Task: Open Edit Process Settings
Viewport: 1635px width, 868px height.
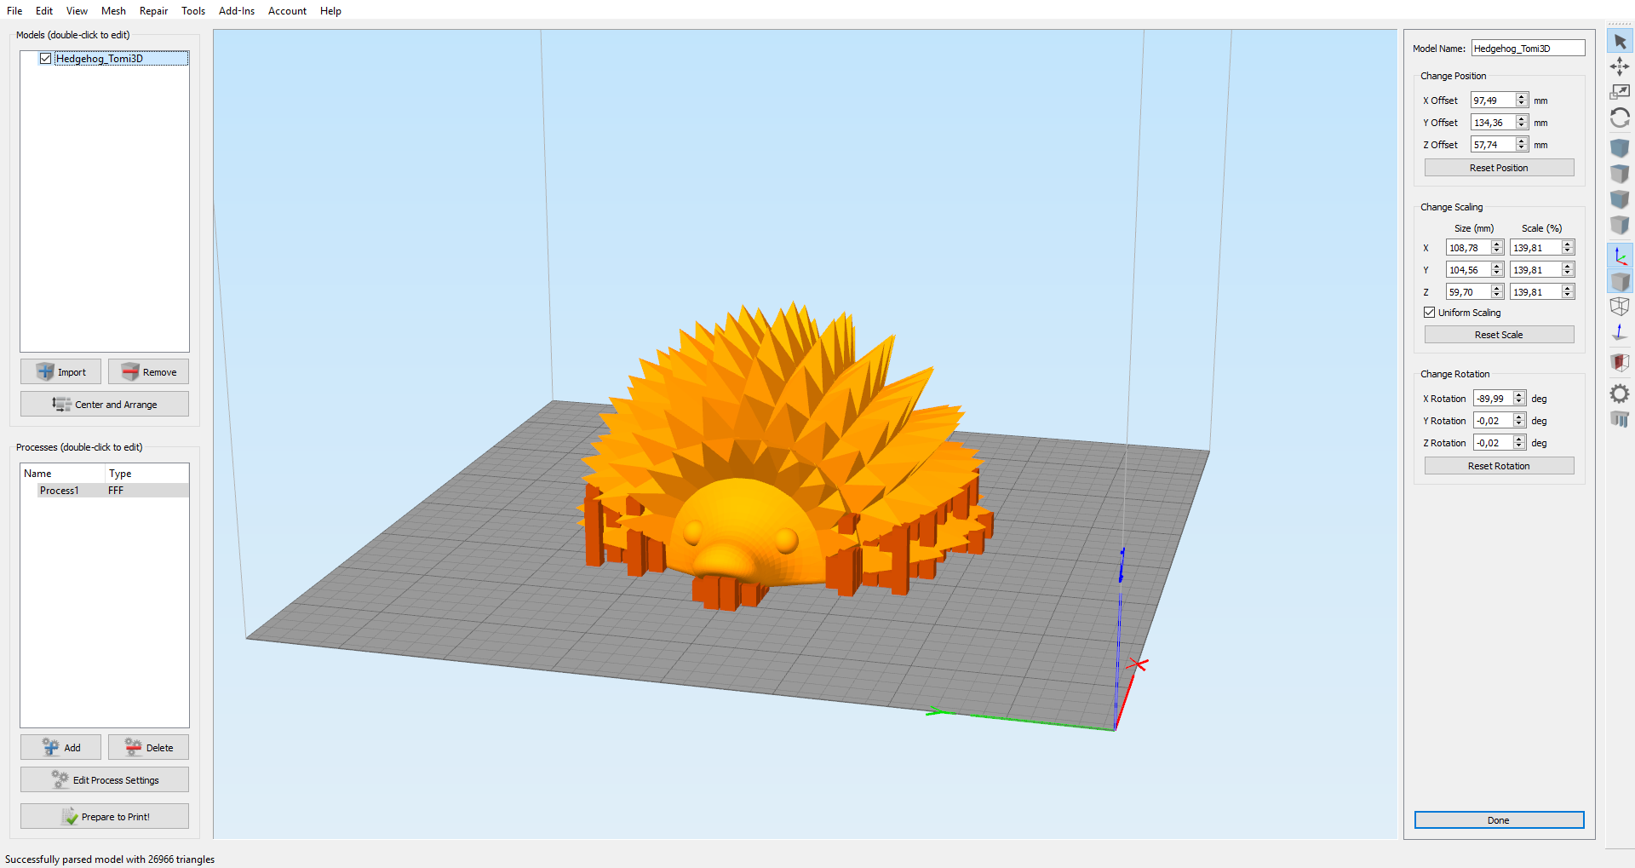Action: point(105,780)
